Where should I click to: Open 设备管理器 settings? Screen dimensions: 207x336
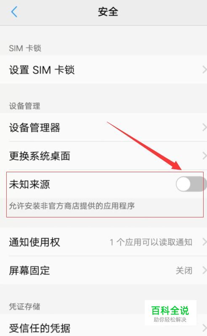click(103, 127)
